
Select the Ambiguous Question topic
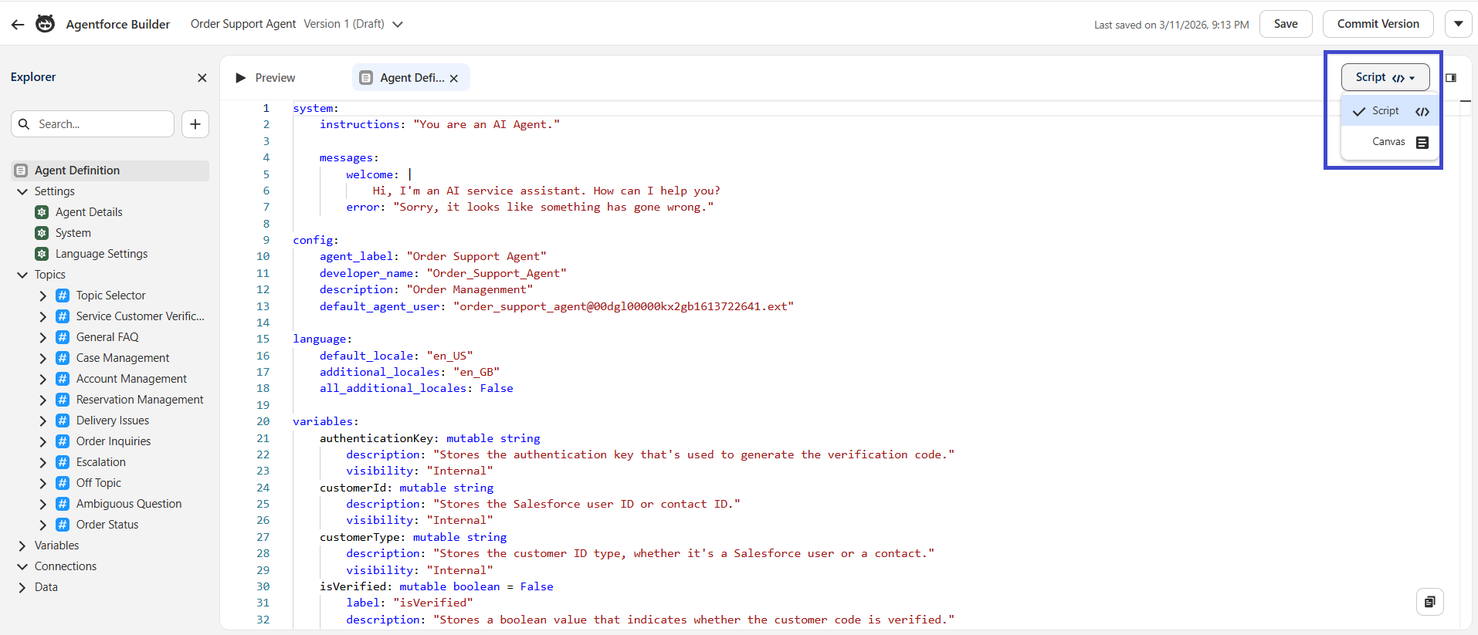pos(128,504)
